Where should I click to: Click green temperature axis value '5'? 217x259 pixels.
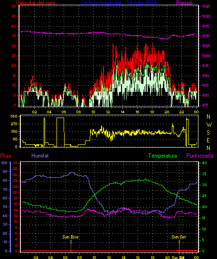[x=204, y=240]
